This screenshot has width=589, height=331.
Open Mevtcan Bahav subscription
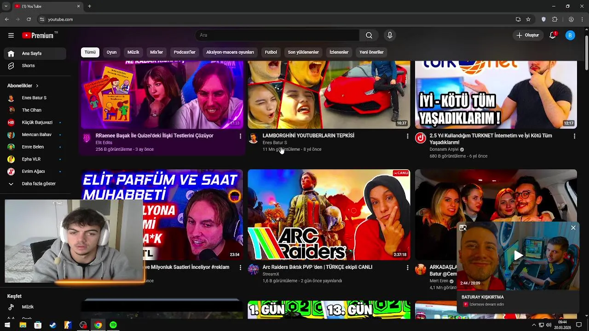click(35, 135)
